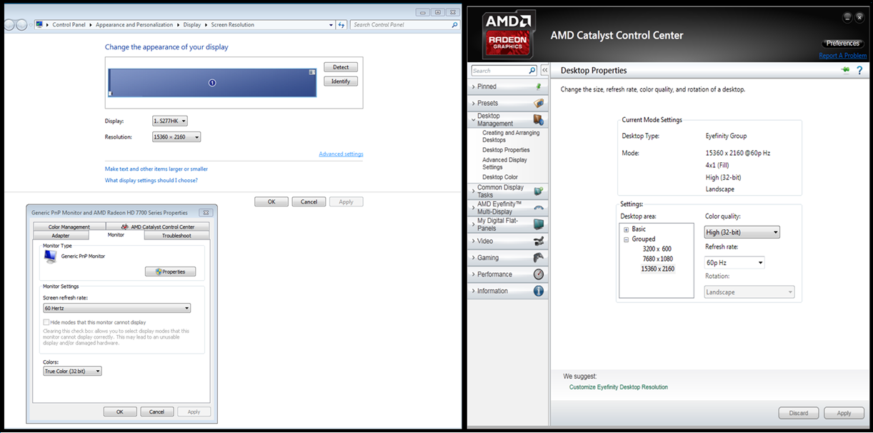The width and height of the screenshot is (873, 433).
Task: Click the Catalyst search magnifier icon
Action: click(532, 70)
